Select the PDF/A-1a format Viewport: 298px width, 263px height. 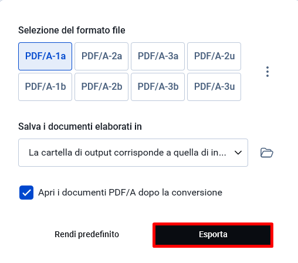[45, 56]
